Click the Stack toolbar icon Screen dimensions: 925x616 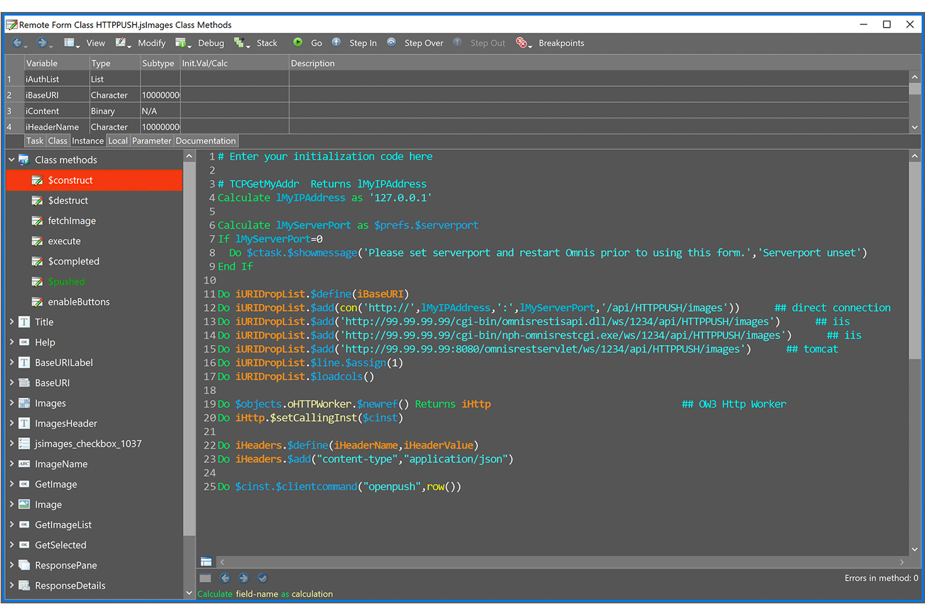[241, 43]
